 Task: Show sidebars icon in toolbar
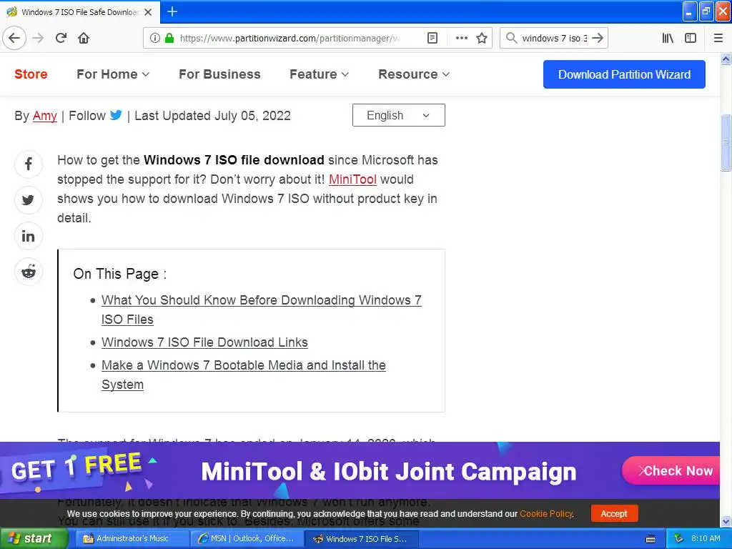[x=691, y=38]
